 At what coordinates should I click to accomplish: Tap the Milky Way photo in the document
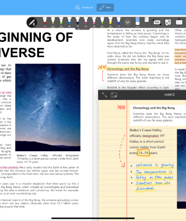tap(48, 107)
